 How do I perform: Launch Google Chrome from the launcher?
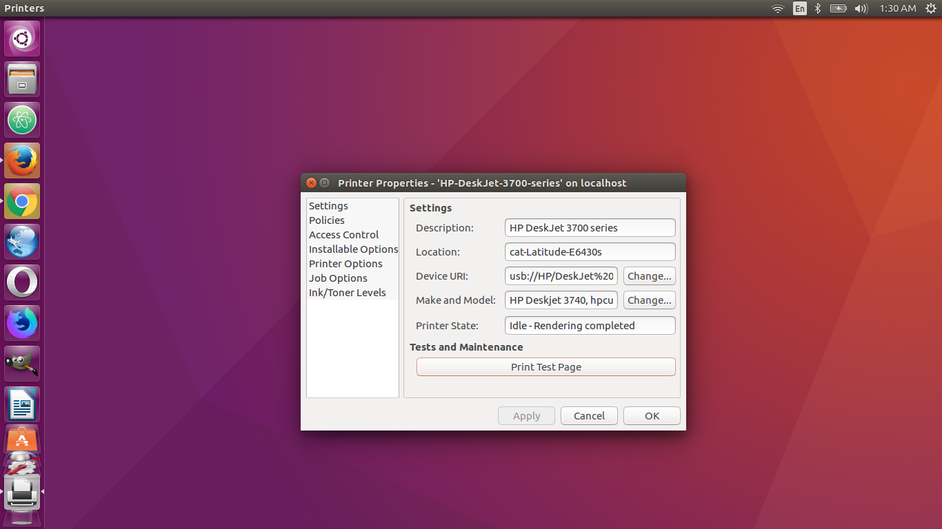coord(22,201)
